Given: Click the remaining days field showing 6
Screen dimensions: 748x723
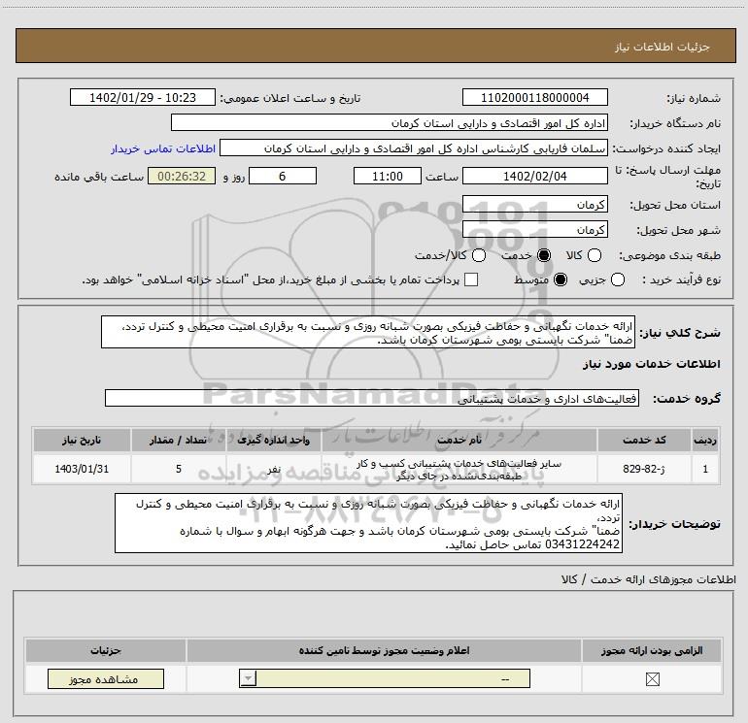Looking at the screenshot, I should pos(283,176).
